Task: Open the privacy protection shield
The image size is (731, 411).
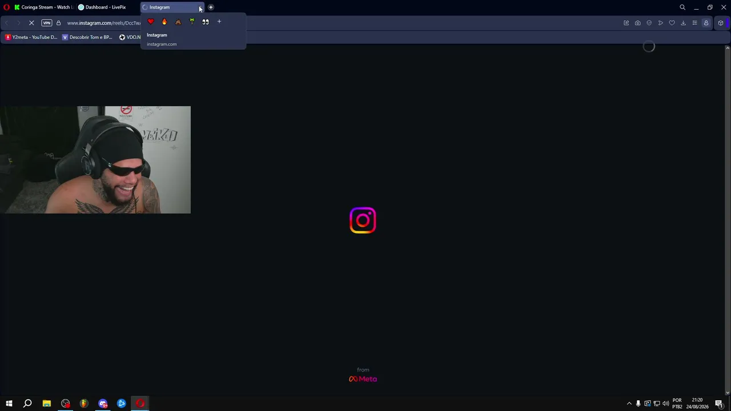Action: 649,23
